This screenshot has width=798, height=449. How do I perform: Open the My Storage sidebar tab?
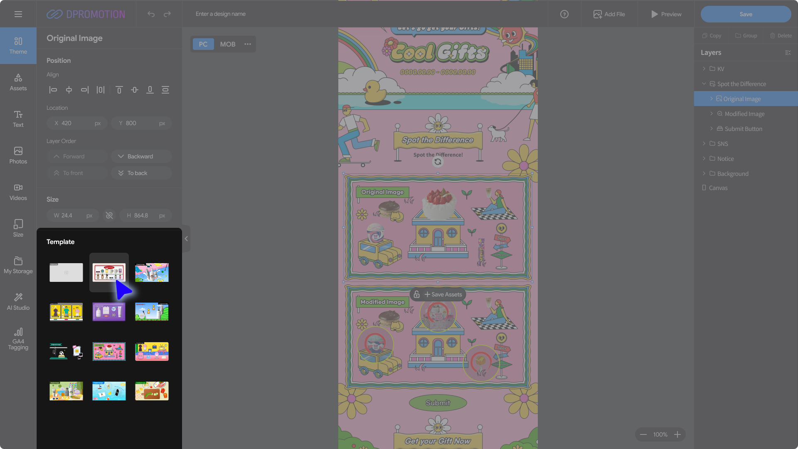pos(18,265)
